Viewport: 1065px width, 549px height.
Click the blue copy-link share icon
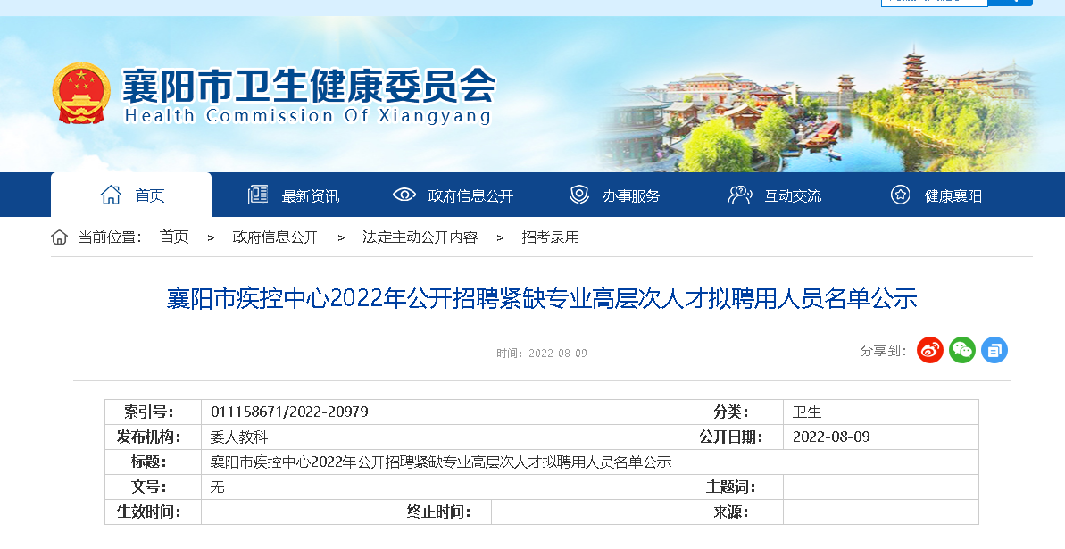(994, 350)
